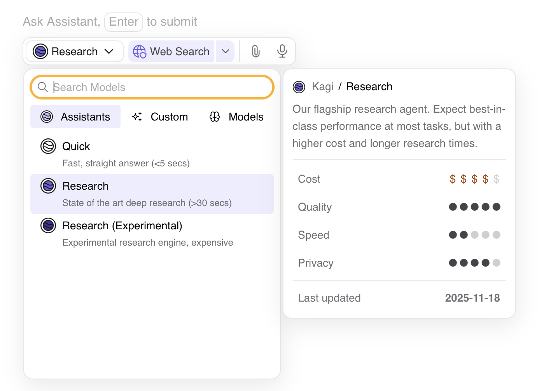
Task: Click the Research row icon in the list
Action: click(x=48, y=186)
